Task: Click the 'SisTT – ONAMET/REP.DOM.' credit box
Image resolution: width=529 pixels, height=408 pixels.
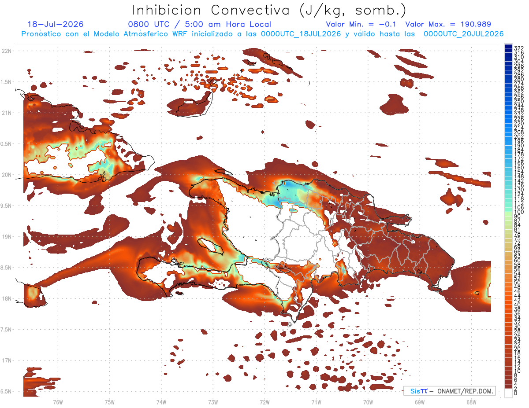Action: 450,391
